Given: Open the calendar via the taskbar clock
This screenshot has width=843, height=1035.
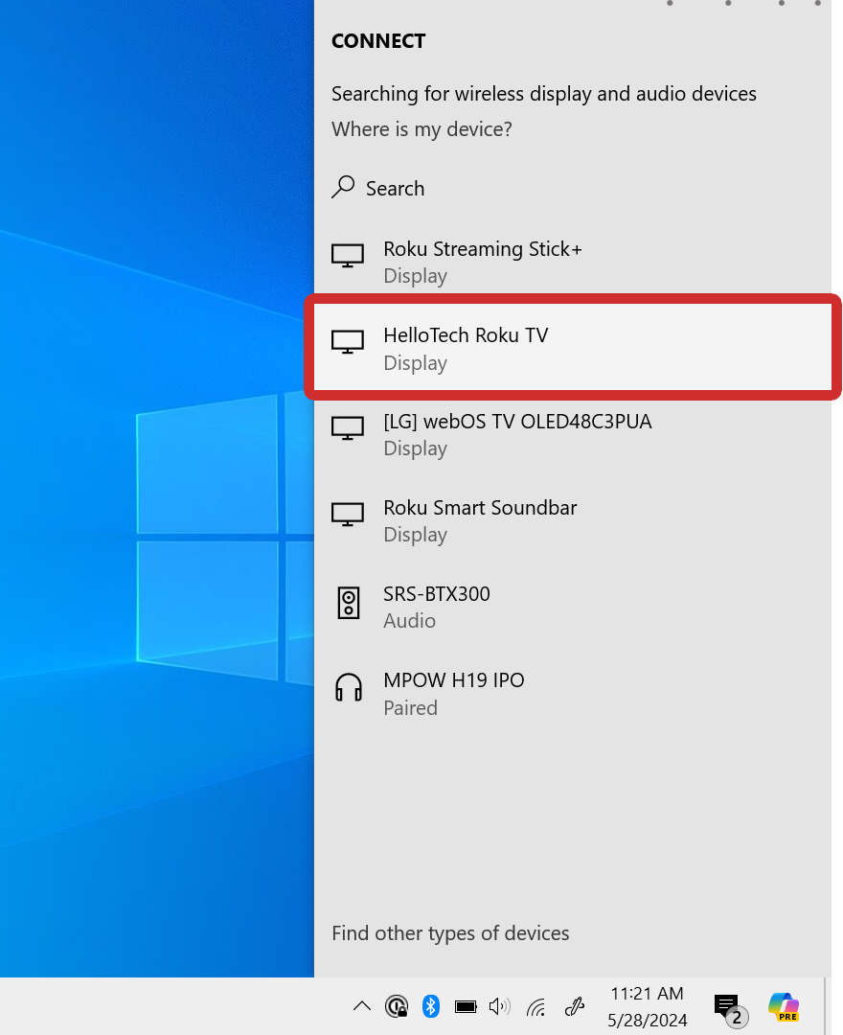Looking at the screenshot, I should (x=647, y=1005).
